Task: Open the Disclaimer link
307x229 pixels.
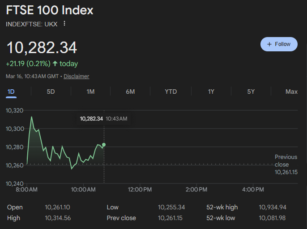Action: click(76, 76)
